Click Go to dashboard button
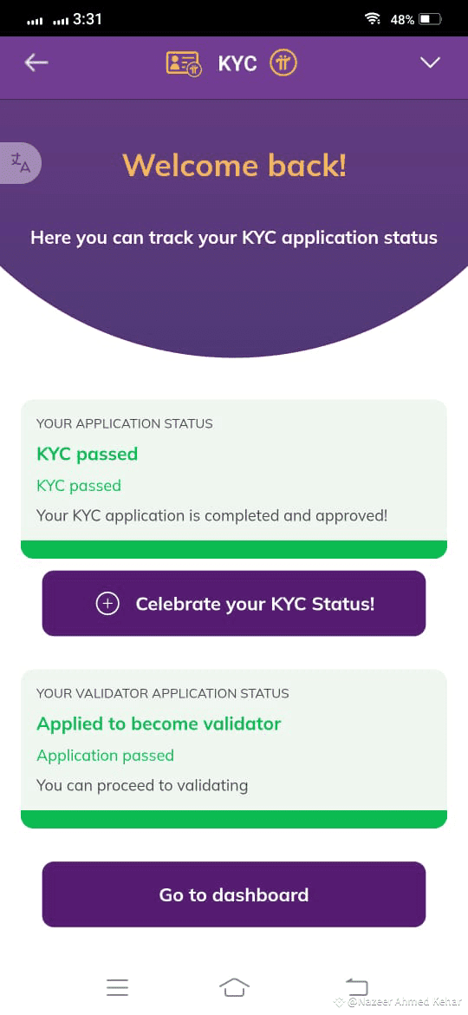The image size is (468, 1015). tap(234, 894)
